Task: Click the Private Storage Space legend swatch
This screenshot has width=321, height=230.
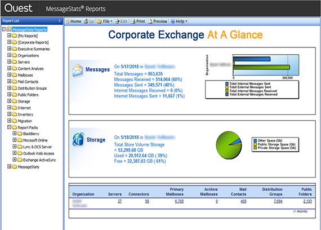Action: [x=255, y=148]
